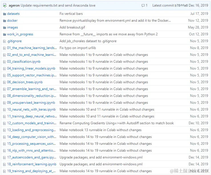Open commit 'Fix typo on import urllib'
This screenshot has height=175, width=211.
tap(78, 48)
